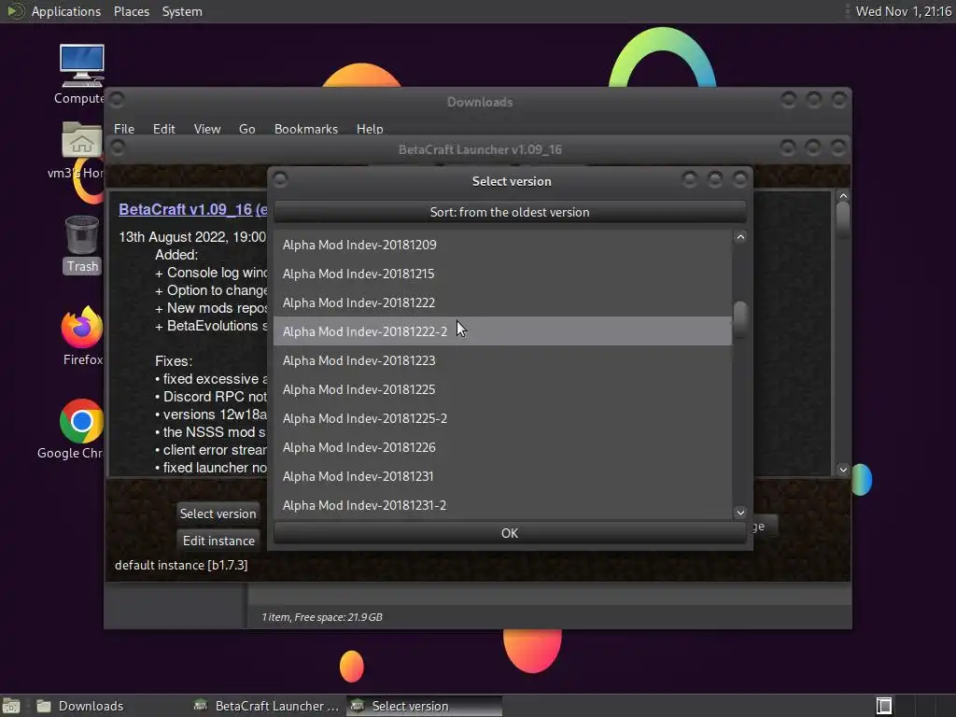Screen dimensions: 956x717
Task: Click the Downloads window title bar
Action: [x=480, y=102]
